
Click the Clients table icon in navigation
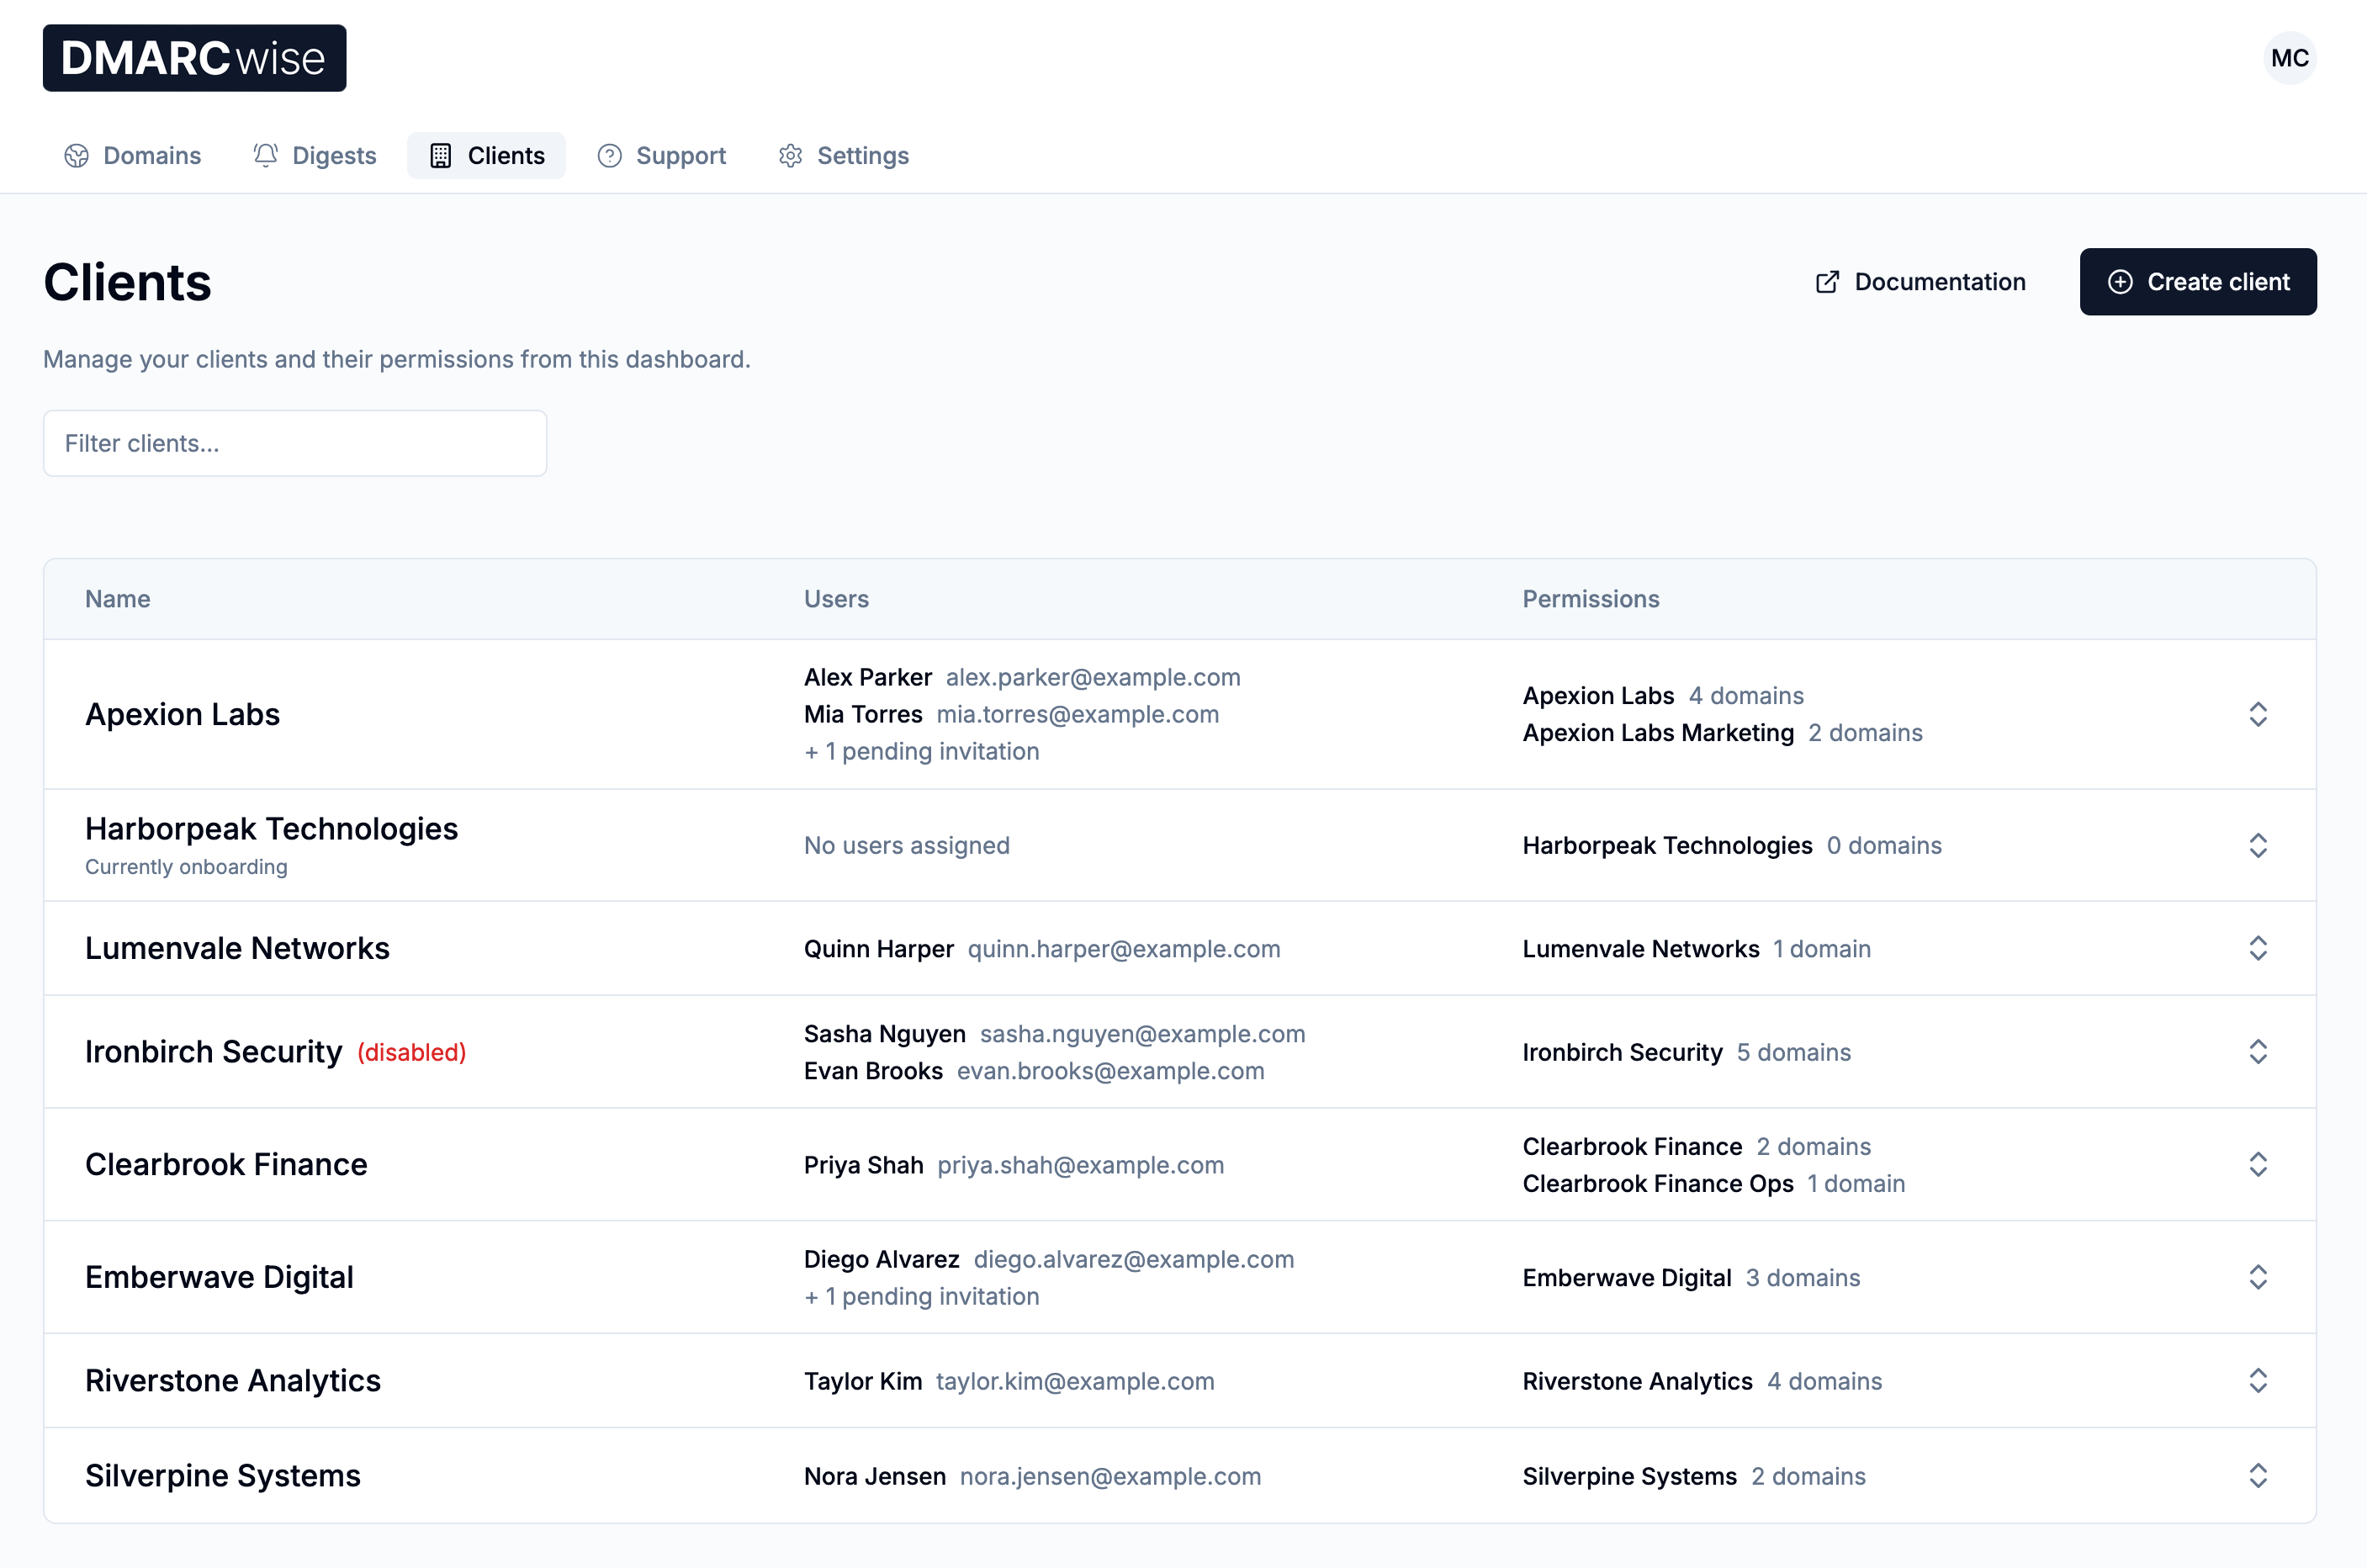pos(442,155)
